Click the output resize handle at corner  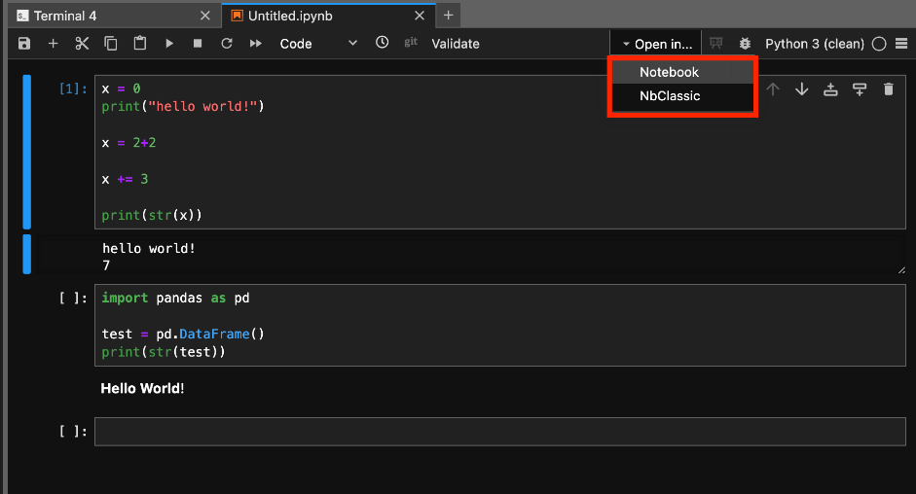[901, 269]
